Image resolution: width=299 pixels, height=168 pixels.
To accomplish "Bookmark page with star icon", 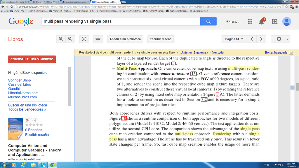I will pyautogui.click(x=286, y=6).
